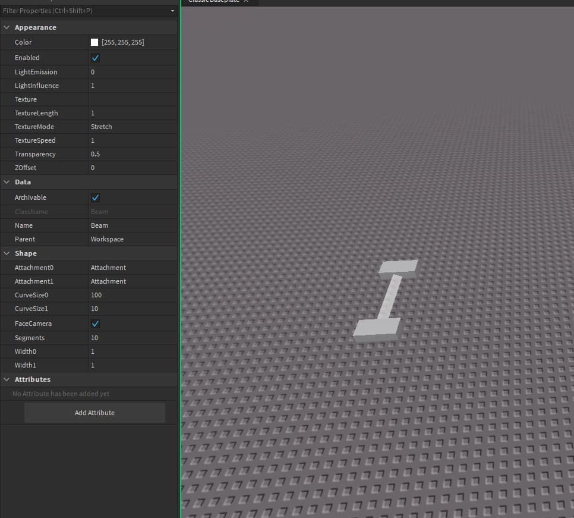Click the Filter Properties search field

pos(83,11)
